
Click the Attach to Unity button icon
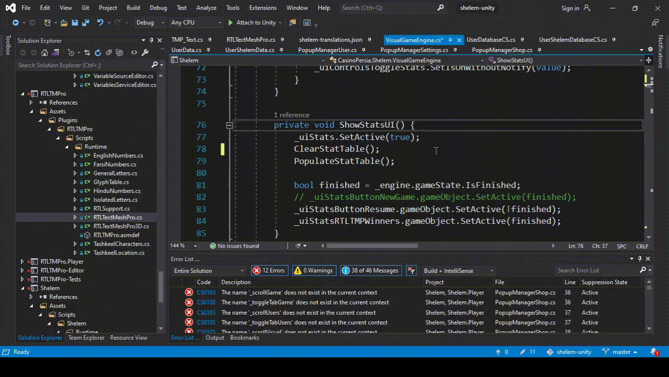point(230,22)
